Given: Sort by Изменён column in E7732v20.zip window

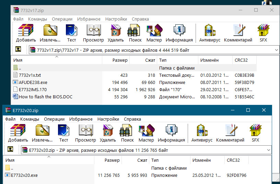Looking at the screenshot, I should pos(208,160).
